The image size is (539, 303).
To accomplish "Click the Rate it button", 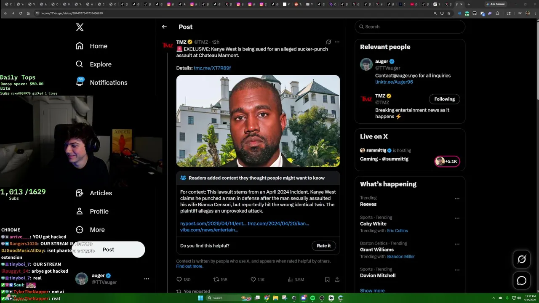I will (x=324, y=246).
